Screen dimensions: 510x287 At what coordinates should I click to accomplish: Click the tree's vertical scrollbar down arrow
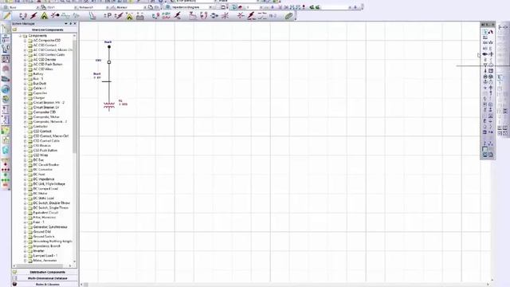point(74,261)
